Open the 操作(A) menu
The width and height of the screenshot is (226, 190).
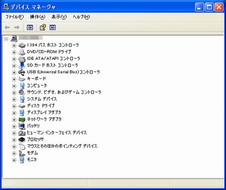tap(38, 17)
